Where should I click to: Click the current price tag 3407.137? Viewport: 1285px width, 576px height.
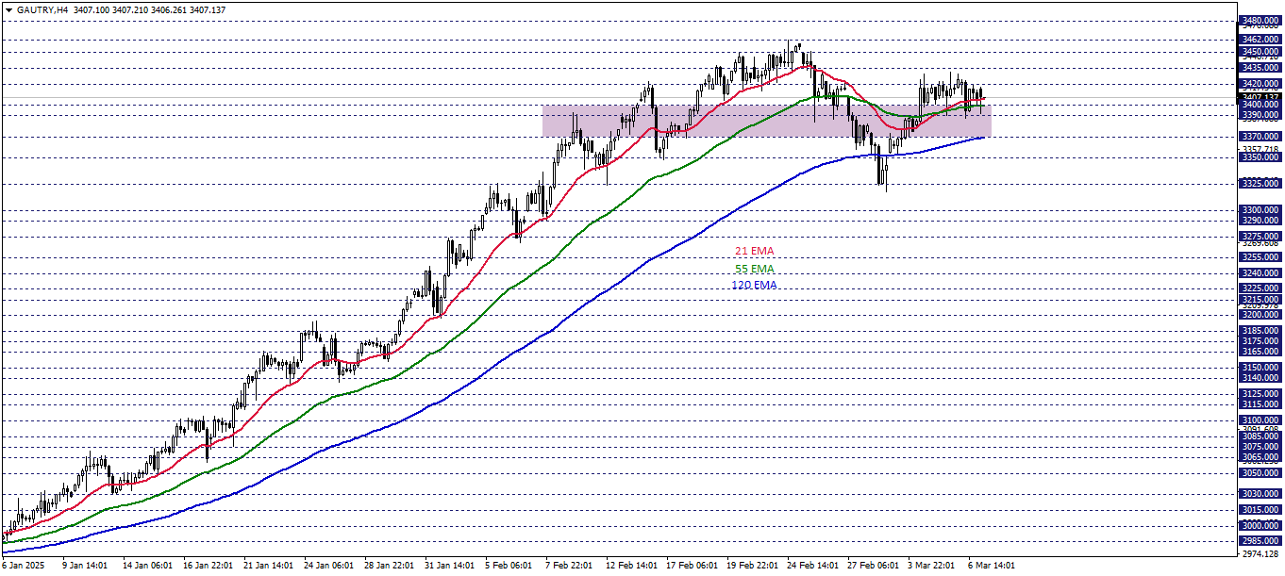[x=1260, y=97]
